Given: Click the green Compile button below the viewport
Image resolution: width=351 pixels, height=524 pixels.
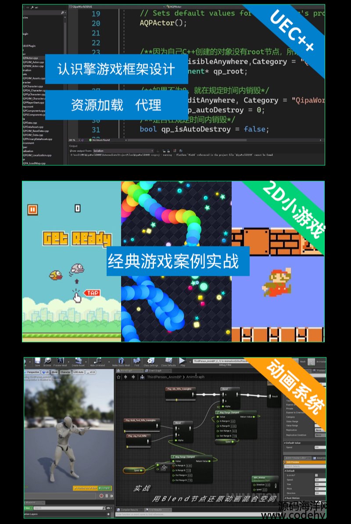Looking at the screenshot, I should pyautogui.click(x=105, y=488).
